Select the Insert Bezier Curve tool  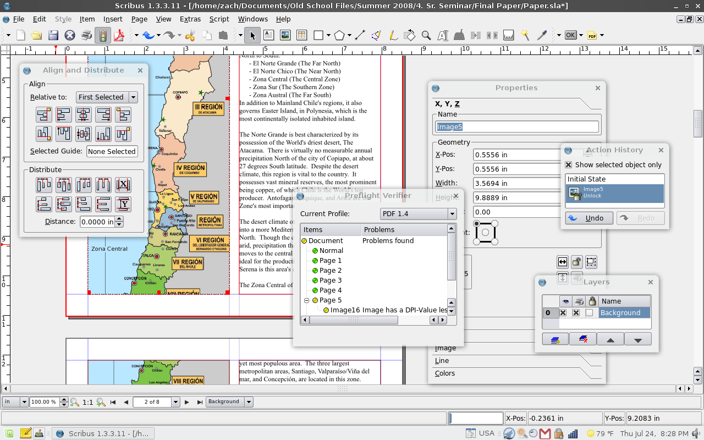coord(375,35)
